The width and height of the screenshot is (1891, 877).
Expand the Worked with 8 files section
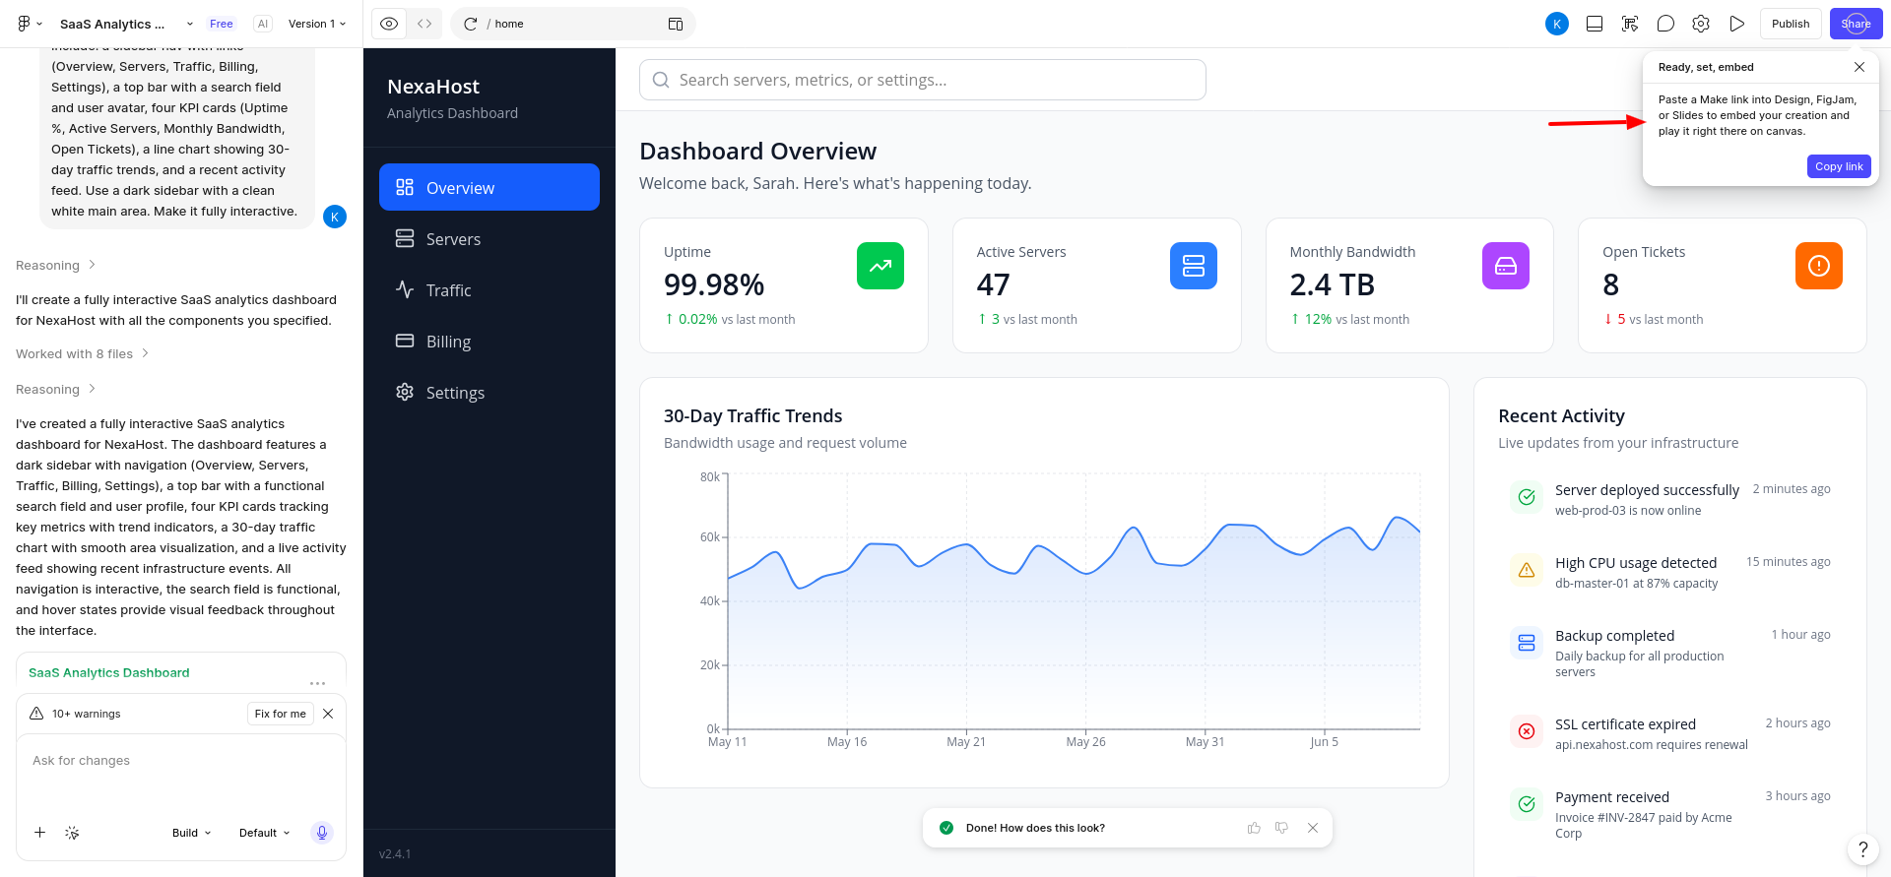(82, 353)
